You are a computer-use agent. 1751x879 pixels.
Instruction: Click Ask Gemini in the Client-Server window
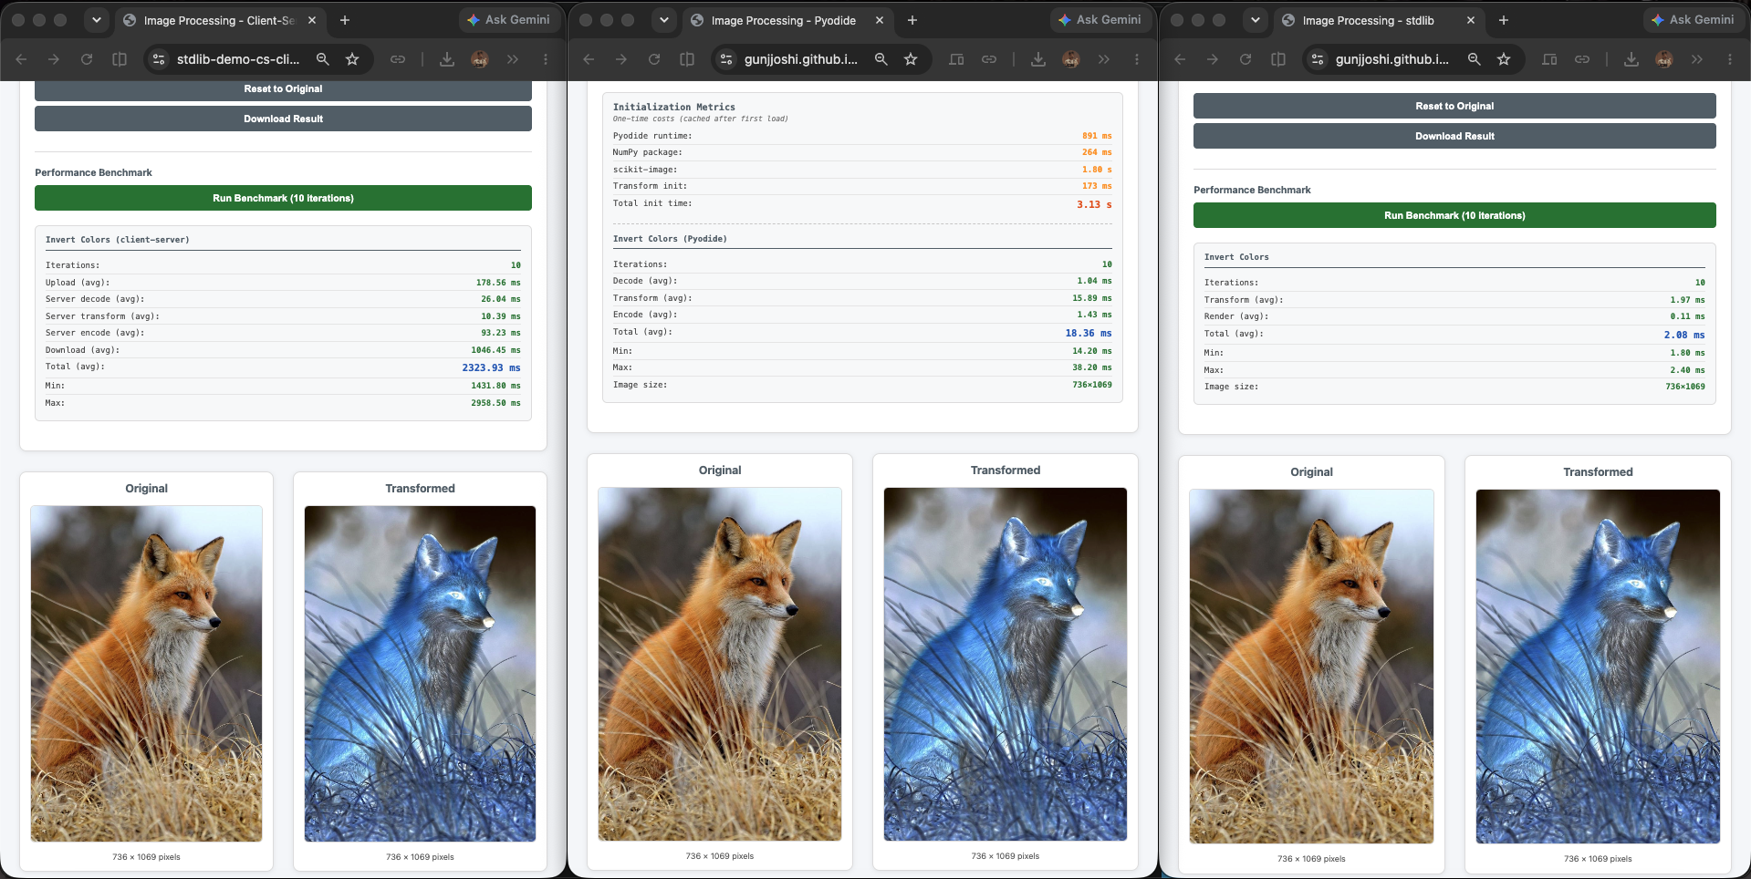(x=508, y=20)
